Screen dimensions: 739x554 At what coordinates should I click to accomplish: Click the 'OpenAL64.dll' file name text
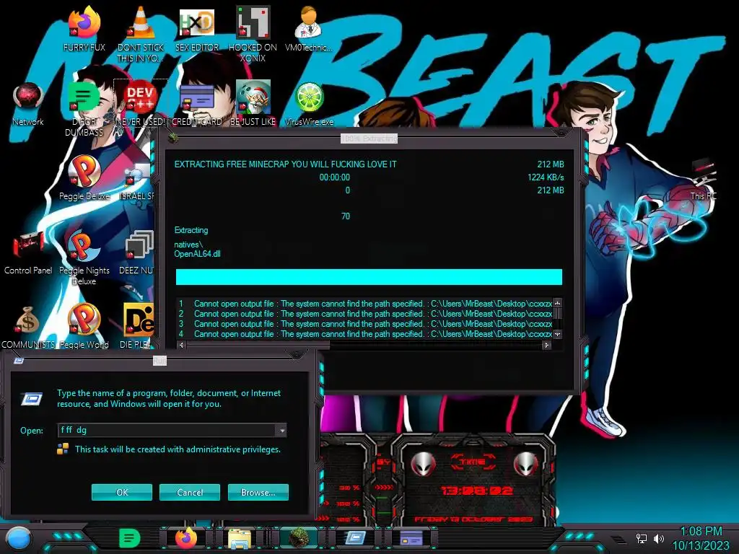[x=197, y=254]
